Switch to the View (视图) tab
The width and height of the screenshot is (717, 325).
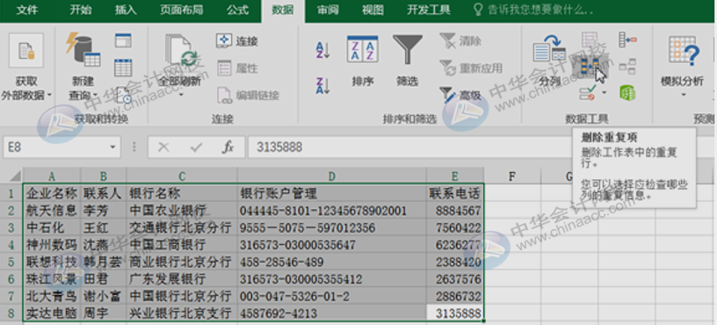(x=373, y=10)
